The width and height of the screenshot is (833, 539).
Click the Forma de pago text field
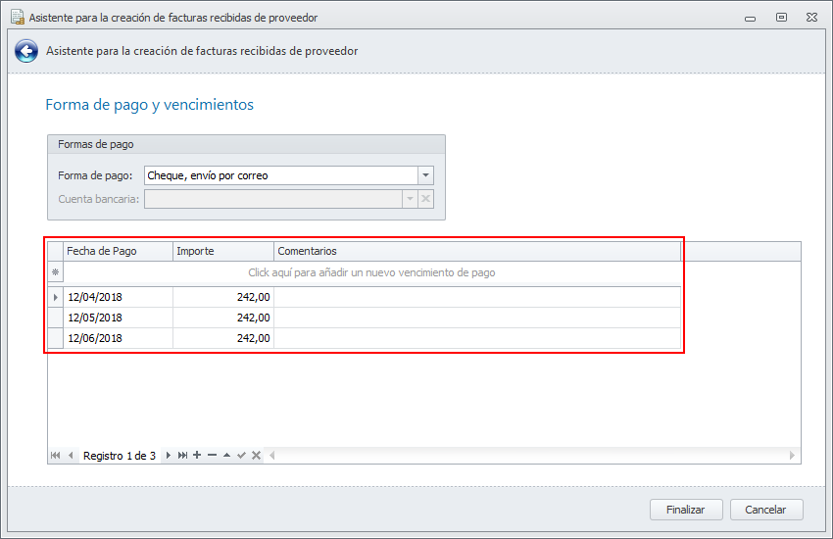[x=281, y=175]
